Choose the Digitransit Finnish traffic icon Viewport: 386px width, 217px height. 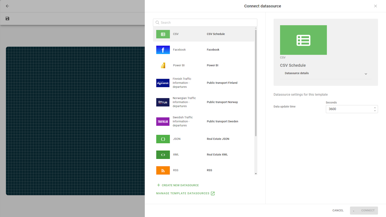pos(163,83)
